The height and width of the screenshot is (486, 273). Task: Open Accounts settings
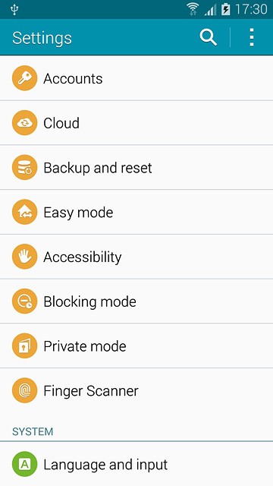[136, 78]
